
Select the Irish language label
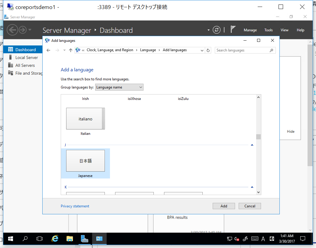[x=85, y=99]
